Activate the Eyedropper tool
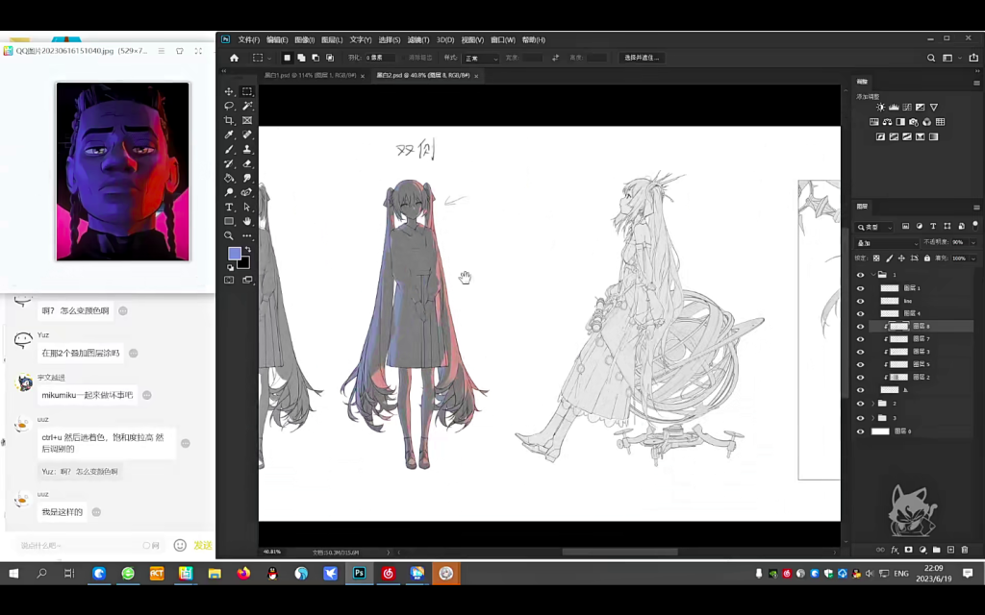 coord(229,135)
